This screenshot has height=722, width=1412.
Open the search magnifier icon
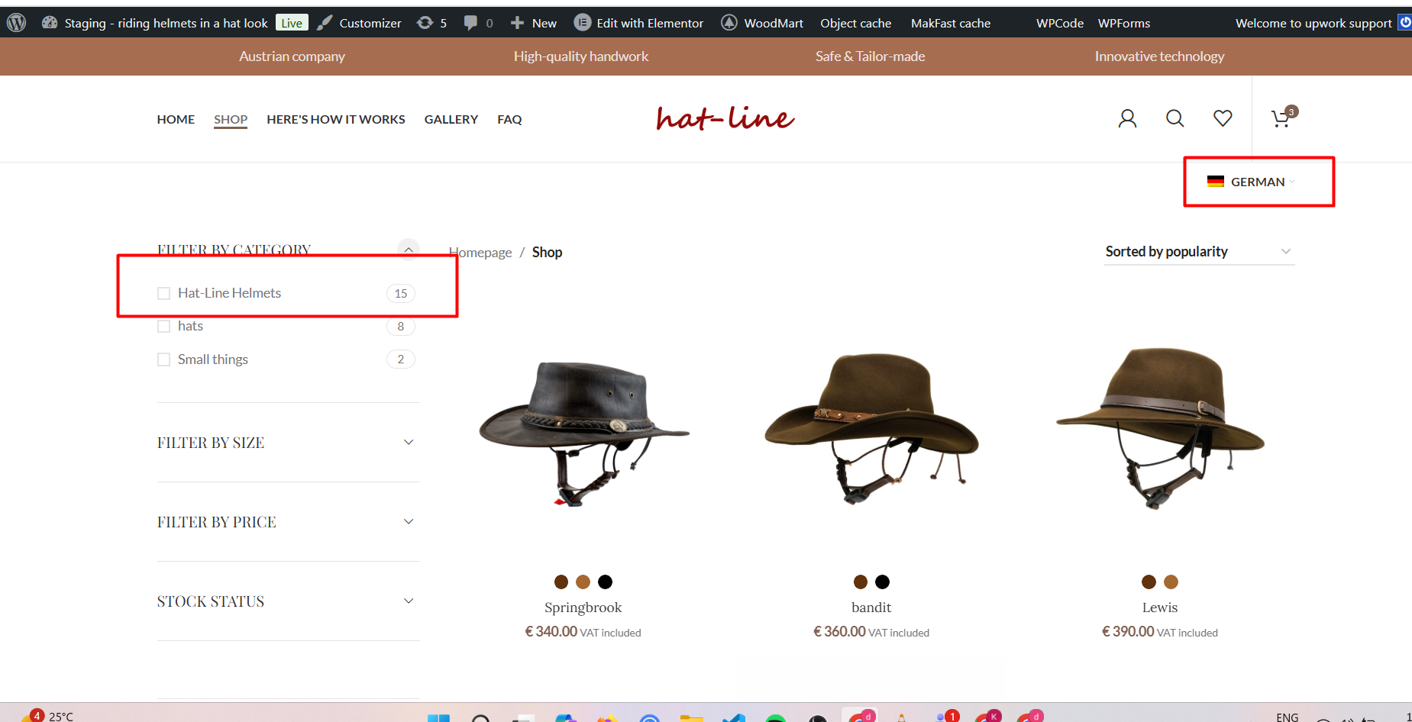(1175, 118)
